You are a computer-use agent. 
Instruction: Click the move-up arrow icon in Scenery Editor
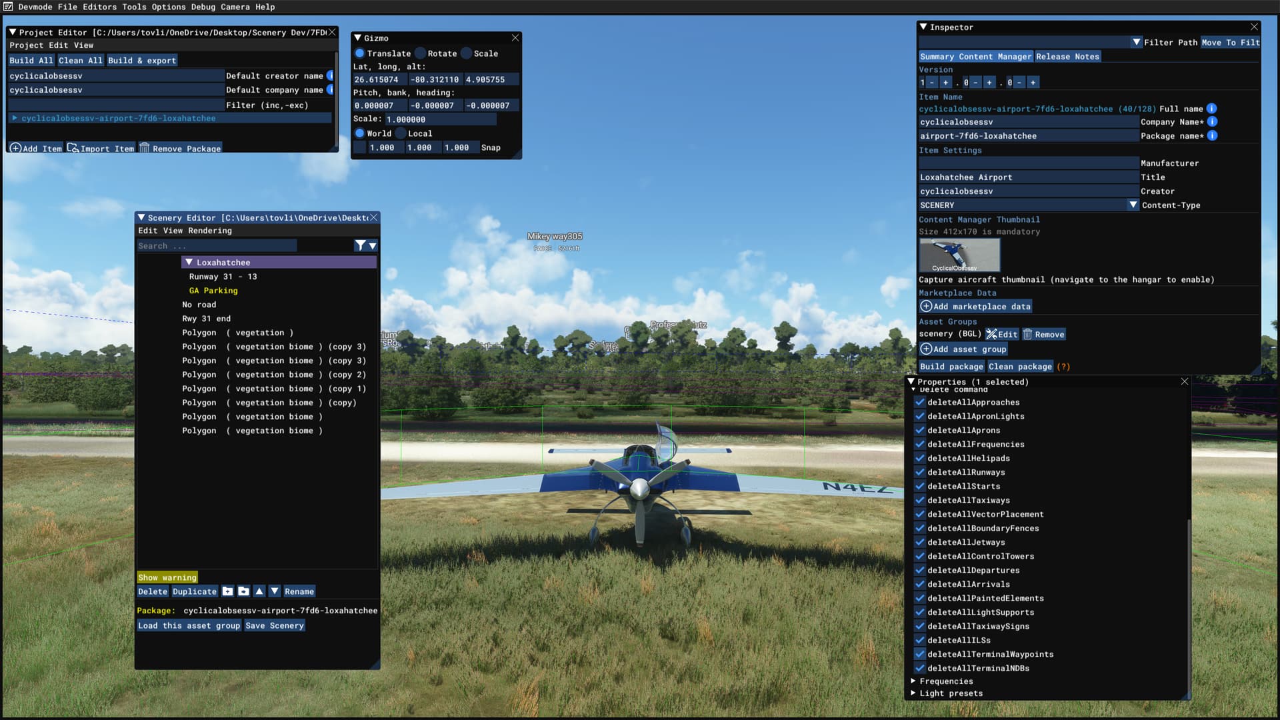259,591
